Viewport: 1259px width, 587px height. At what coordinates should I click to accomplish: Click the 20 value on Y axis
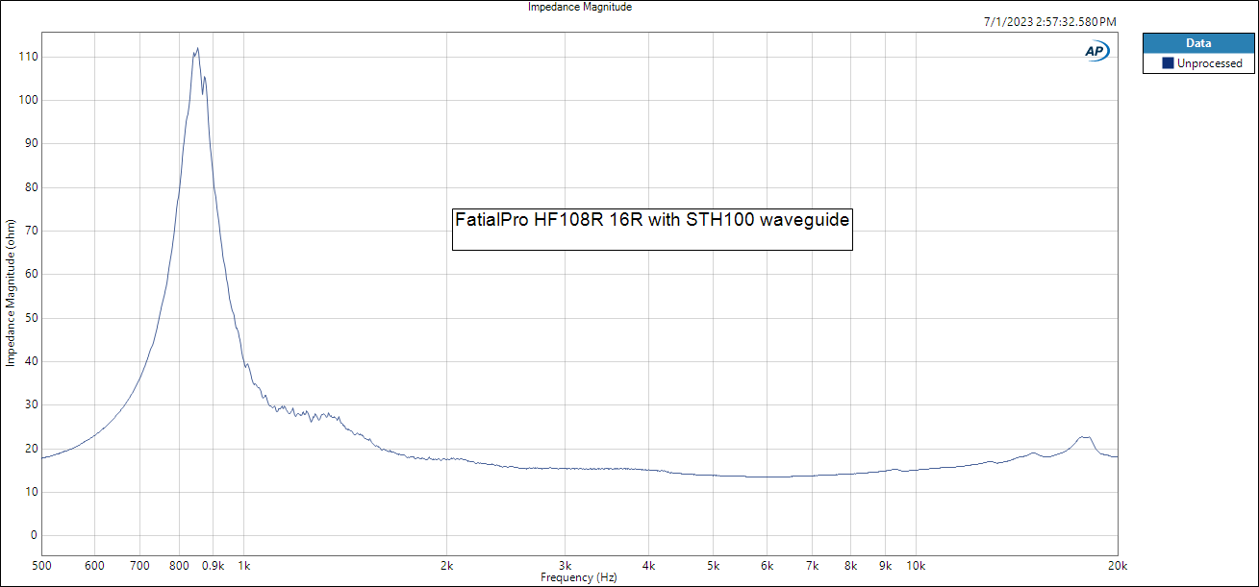[x=32, y=449]
